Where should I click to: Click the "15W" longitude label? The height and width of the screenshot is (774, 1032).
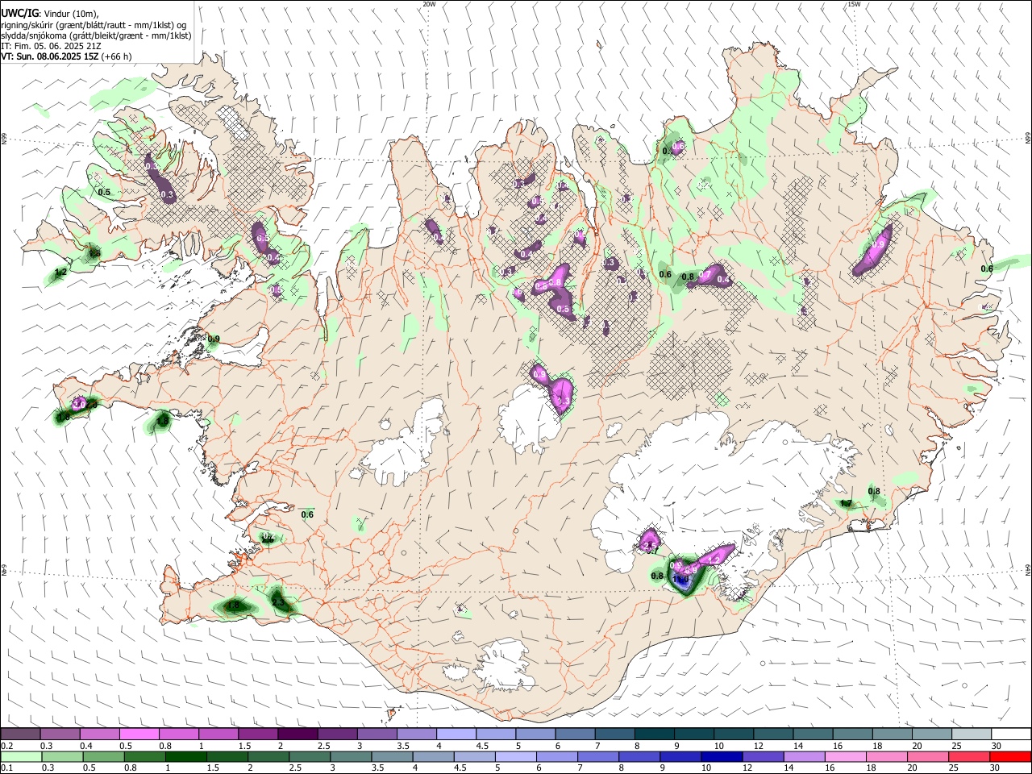point(854,4)
